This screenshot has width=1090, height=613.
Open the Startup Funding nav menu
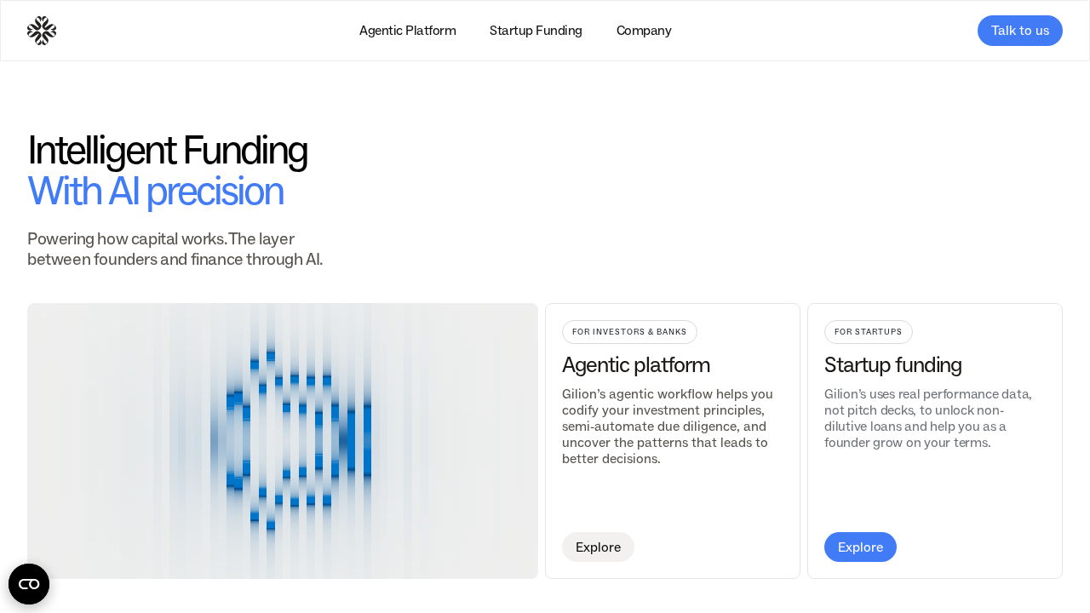click(x=536, y=31)
